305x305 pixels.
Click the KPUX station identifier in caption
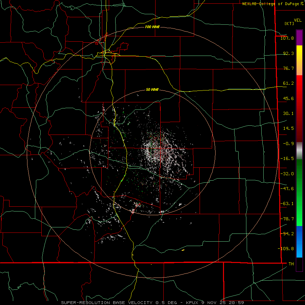pos(192,303)
